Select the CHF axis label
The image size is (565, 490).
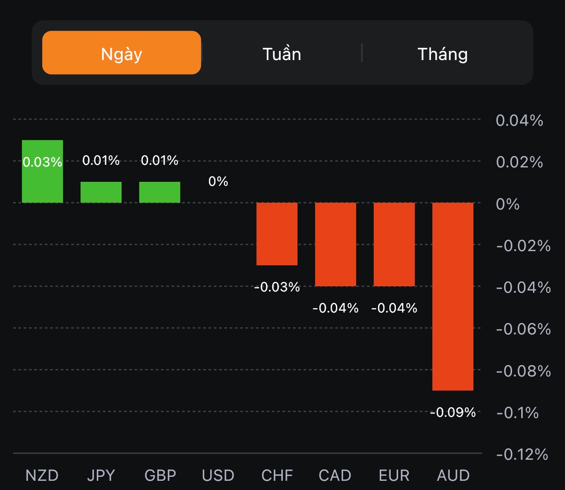pos(277,476)
